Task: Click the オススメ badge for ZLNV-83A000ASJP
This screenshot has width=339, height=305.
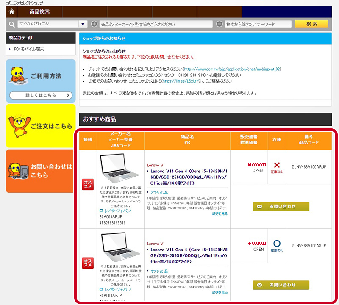Action: click(x=88, y=263)
